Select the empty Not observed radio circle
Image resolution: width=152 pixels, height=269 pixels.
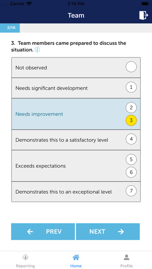click(131, 67)
